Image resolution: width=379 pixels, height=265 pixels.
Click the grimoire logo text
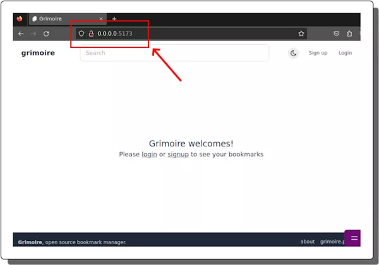click(38, 53)
